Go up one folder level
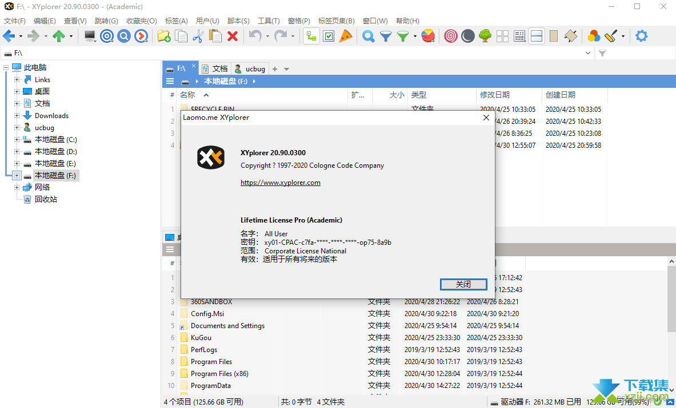The width and height of the screenshot is (676, 408). tap(59, 36)
